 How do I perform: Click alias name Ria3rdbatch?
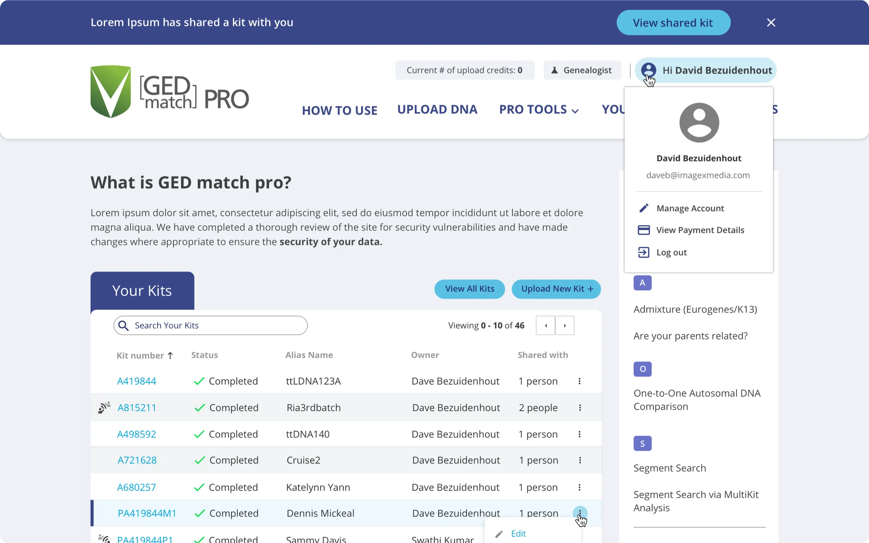click(x=314, y=408)
